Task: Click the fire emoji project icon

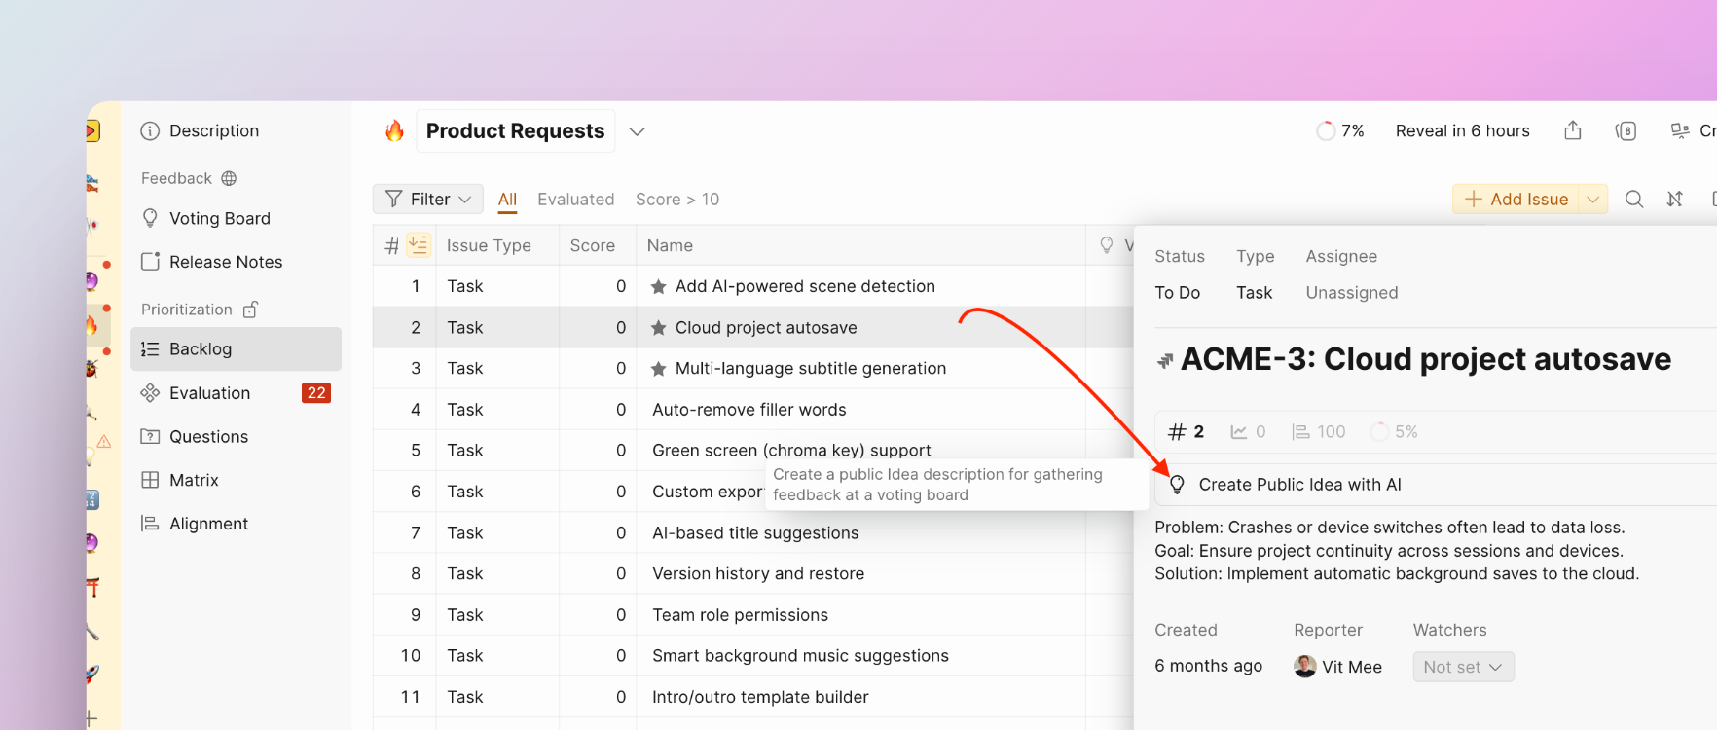Action: 394,130
